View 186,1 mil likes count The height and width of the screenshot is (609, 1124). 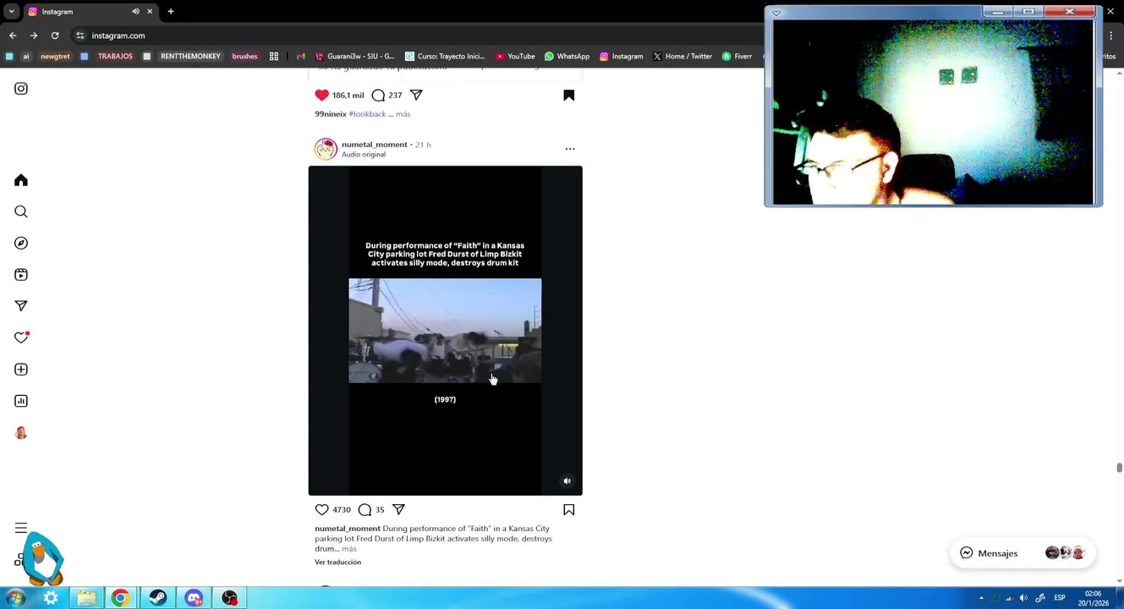pos(348,96)
